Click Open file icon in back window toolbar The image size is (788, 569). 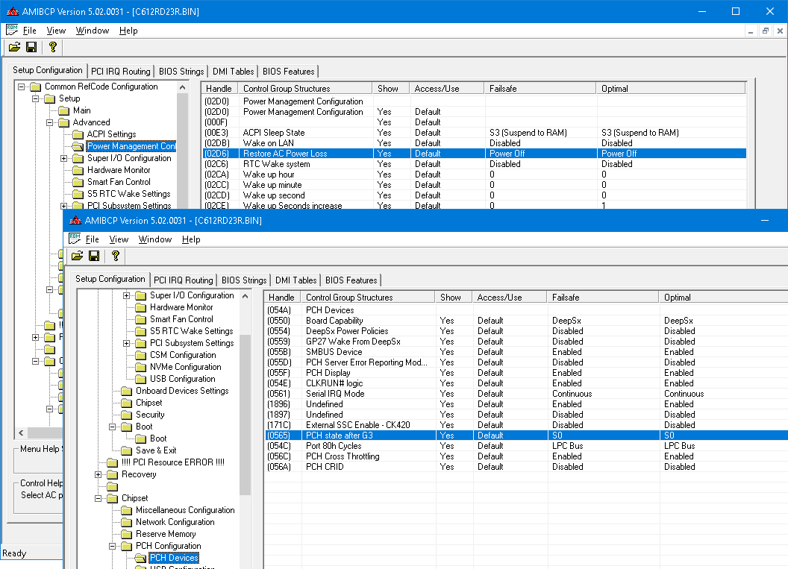(14, 47)
